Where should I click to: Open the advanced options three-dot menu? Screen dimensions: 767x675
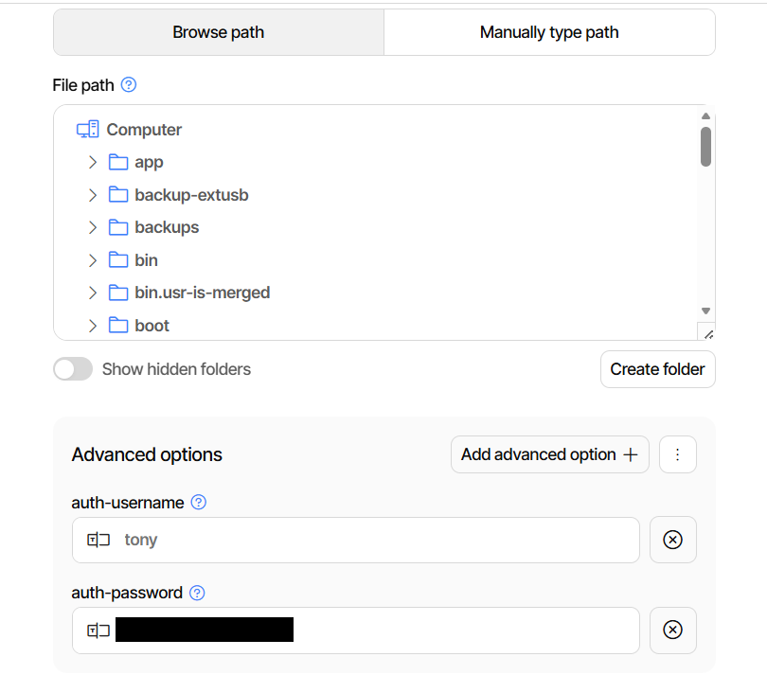click(677, 454)
